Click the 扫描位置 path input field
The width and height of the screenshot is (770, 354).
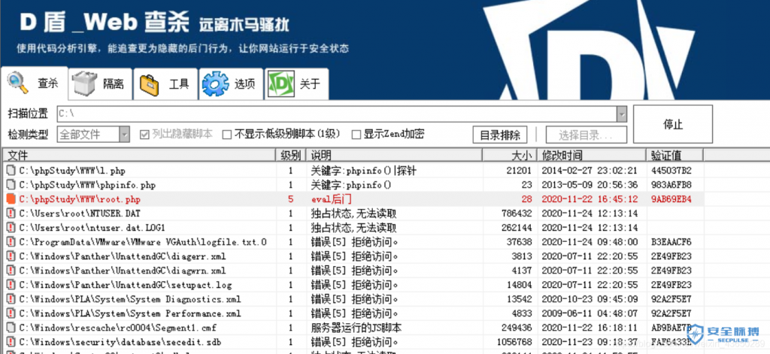click(337, 114)
